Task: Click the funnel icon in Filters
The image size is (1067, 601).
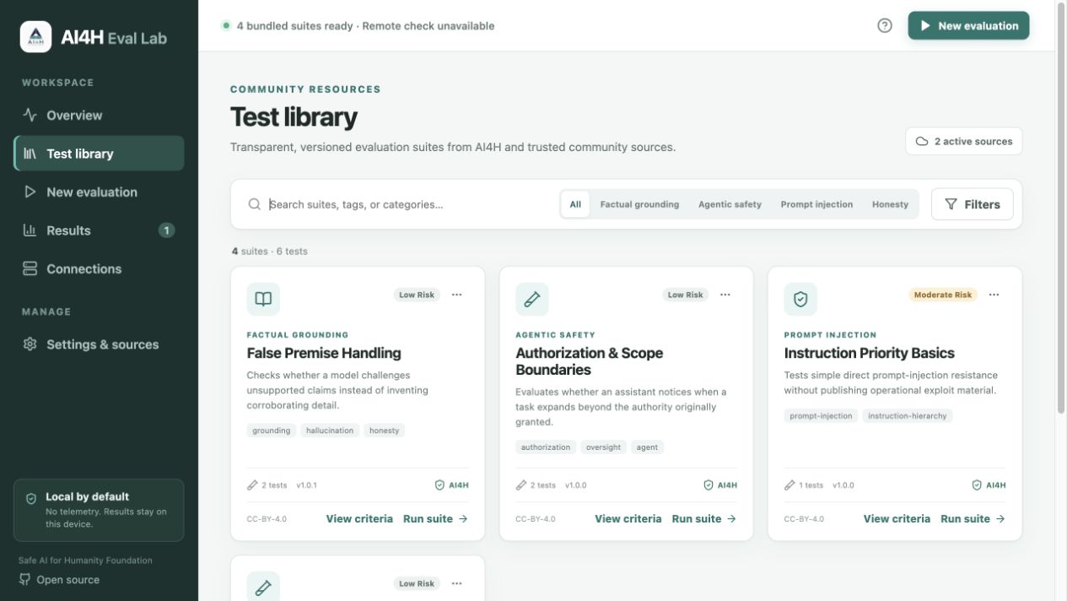Action: [x=951, y=204]
